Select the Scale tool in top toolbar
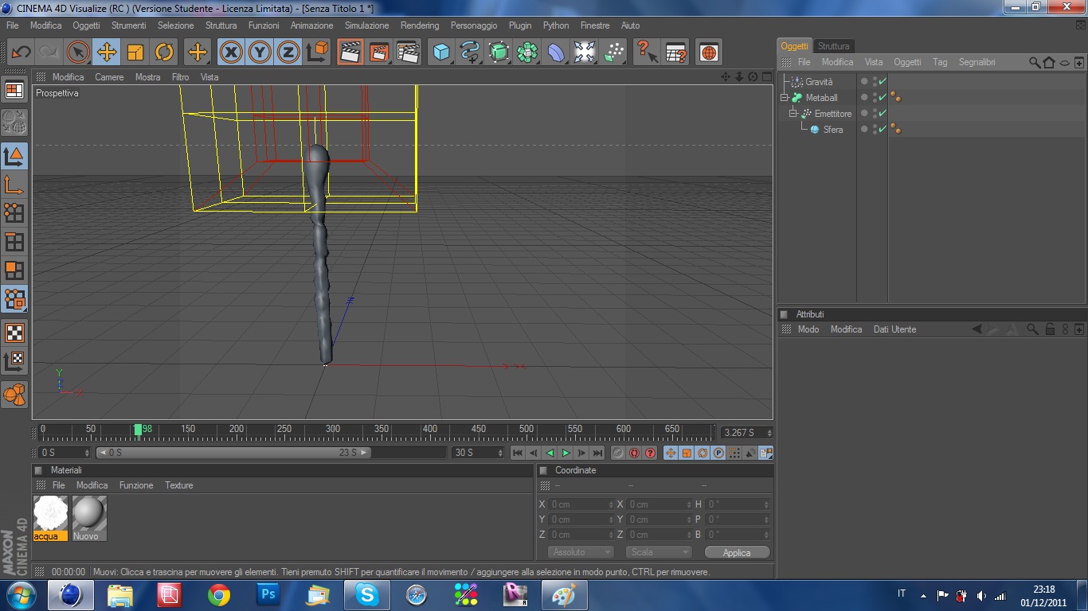The width and height of the screenshot is (1088, 611). pos(135,53)
